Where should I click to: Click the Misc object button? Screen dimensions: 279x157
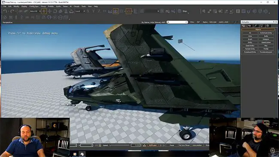(266, 46)
